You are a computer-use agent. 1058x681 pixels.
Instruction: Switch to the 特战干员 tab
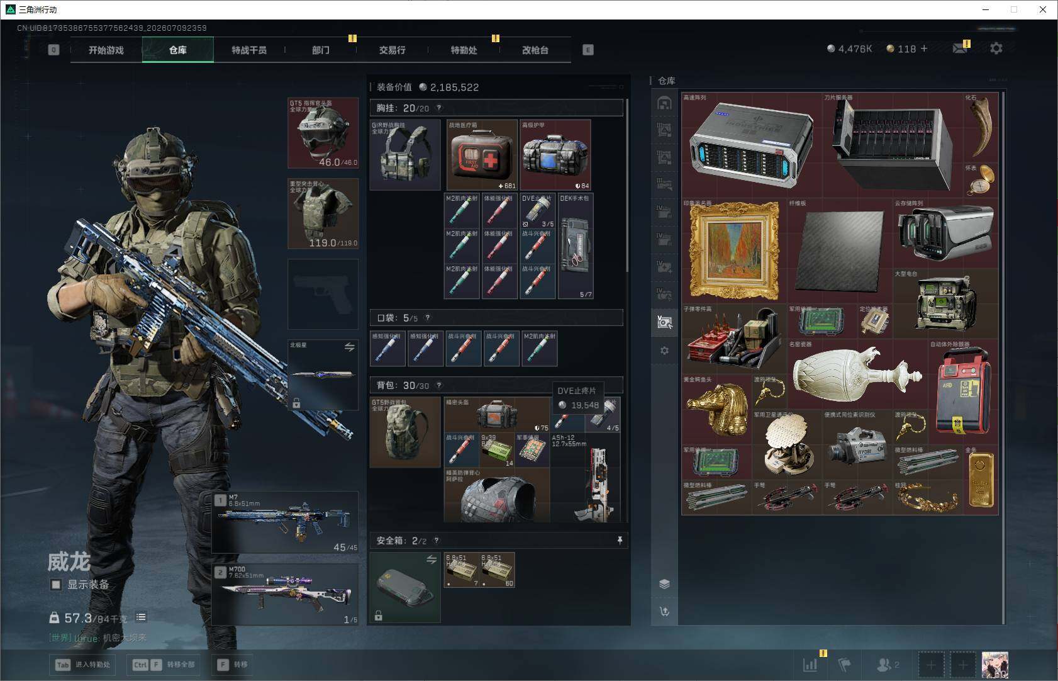pos(249,50)
